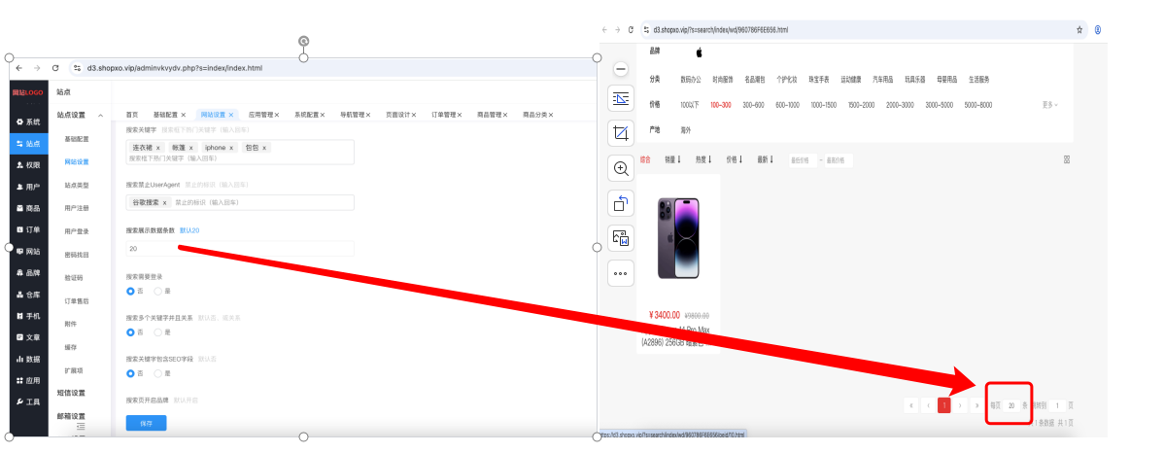The width and height of the screenshot is (1164, 453).
Task: Filter by category 数码办公
Action: (x=691, y=79)
